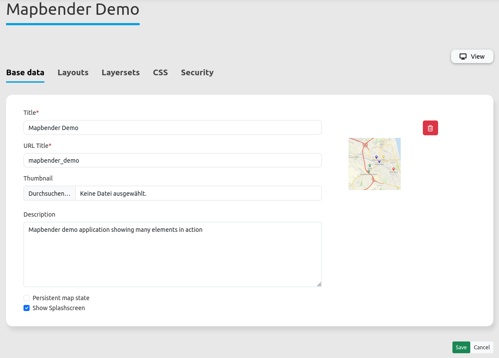Click the 'Keine Datei ausgewählt' file field
This screenshot has height=358, width=499.
[x=198, y=194]
